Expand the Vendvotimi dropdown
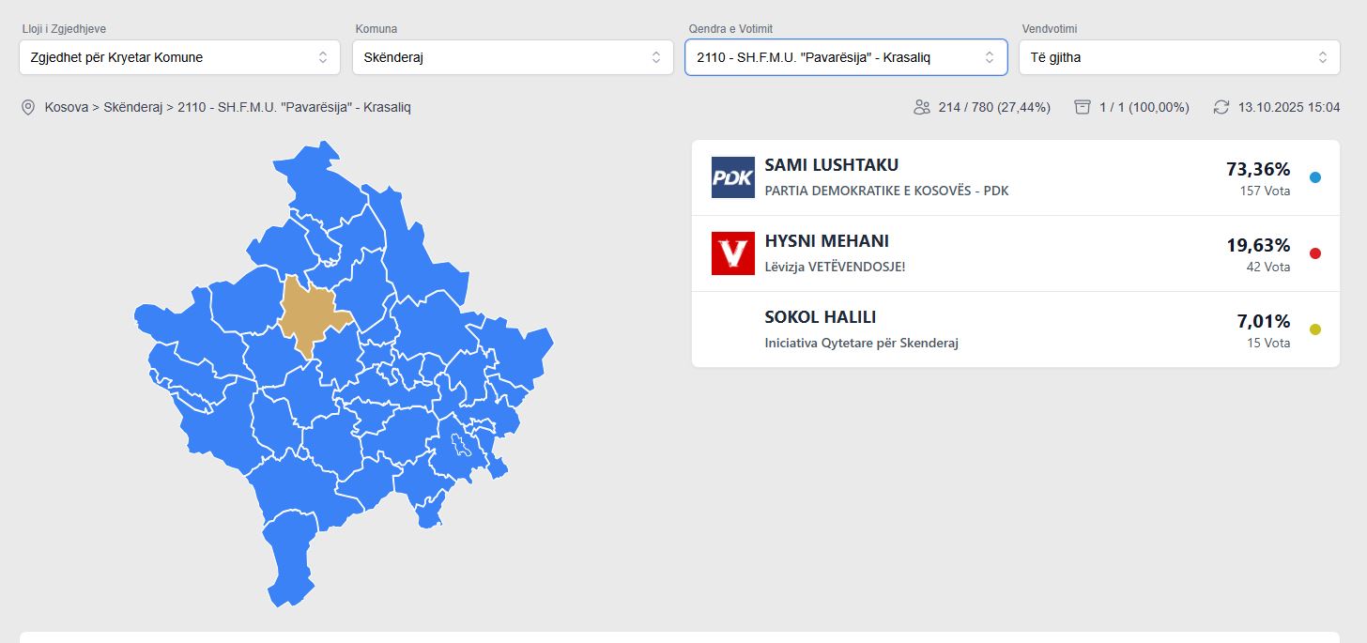Screen dimensions: 1367x643 click(1179, 57)
